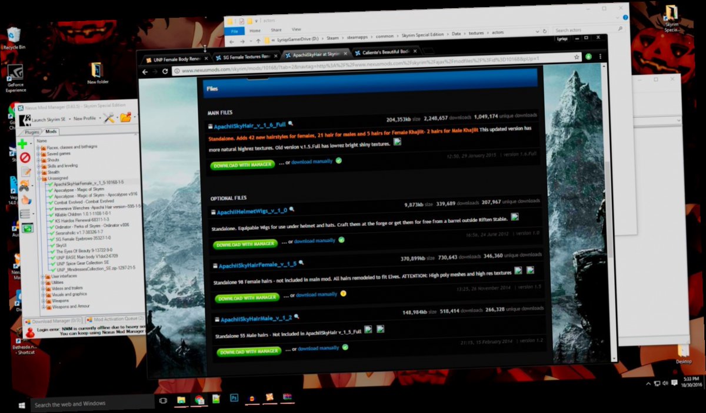The image size is (706, 413).
Task: Open the Chrome three-dot menu
Action: (600, 56)
